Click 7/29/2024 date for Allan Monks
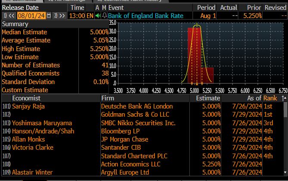This screenshot has width=288, height=181. tap(247, 139)
